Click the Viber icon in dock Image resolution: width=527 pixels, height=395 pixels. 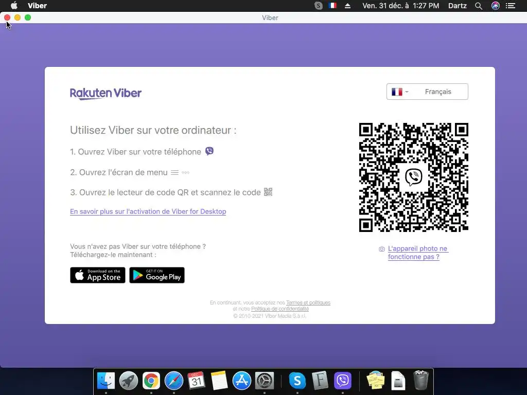pos(342,381)
